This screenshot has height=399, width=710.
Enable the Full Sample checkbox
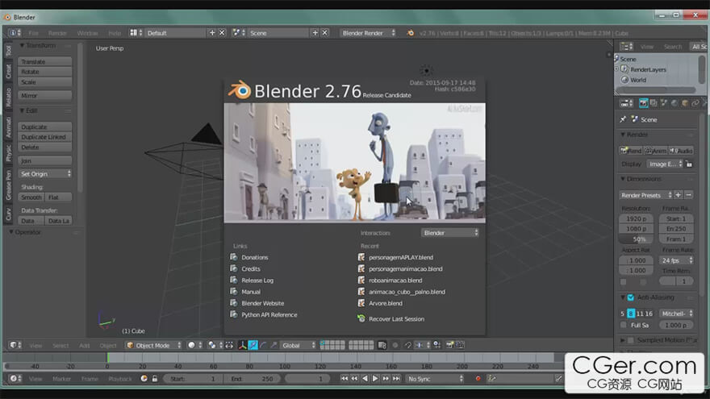pyautogui.click(x=624, y=325)
